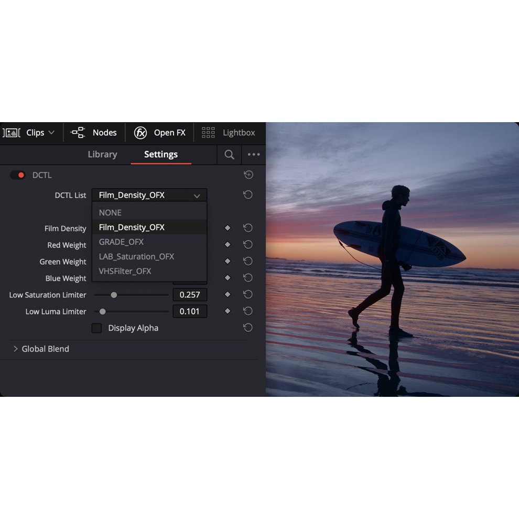Enable the Display Alpha checkbox
This screenshot has height=519, width=519.
point(96,328)
